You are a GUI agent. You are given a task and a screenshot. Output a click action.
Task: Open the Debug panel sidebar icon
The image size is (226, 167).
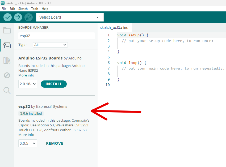pos(7,75)
